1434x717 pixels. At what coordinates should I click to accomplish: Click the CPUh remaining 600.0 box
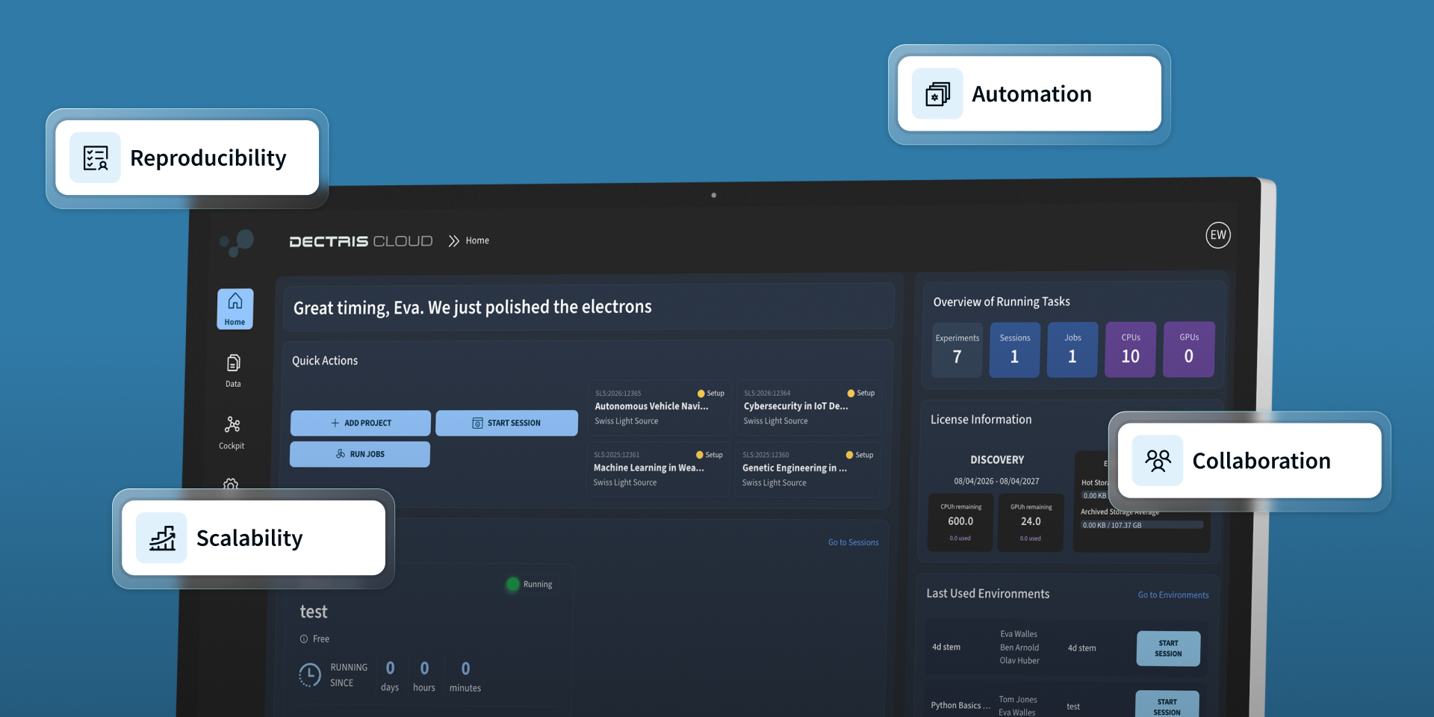tap(960, 522)
